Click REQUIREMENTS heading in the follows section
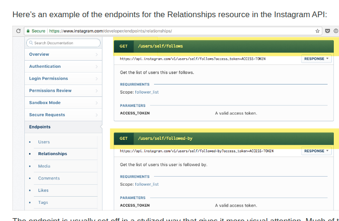Image resolution: width=339 pixels, height=221 pixels. click(134, 84)
